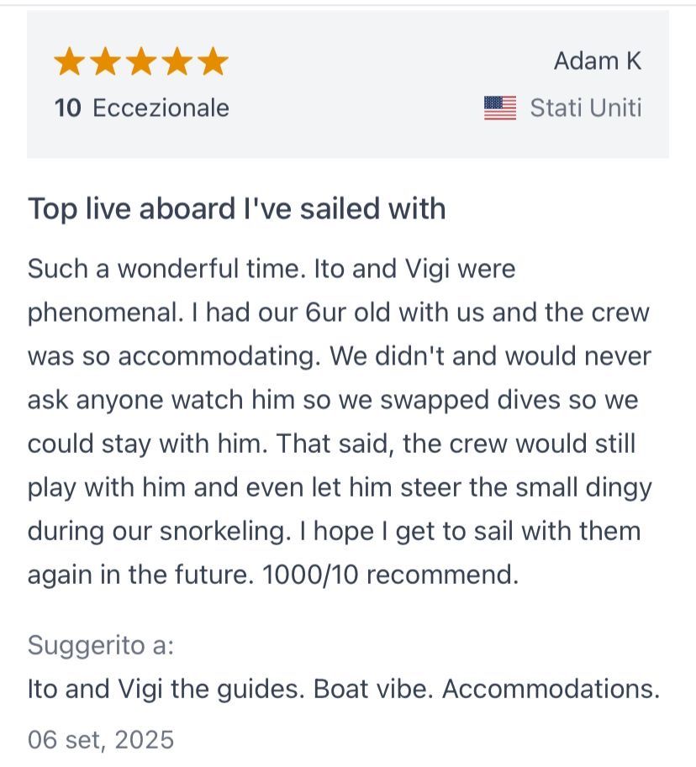This screenshot has width=696, height=767.
Task: Click the third orange rating star
Action: (x=141, y=61)
